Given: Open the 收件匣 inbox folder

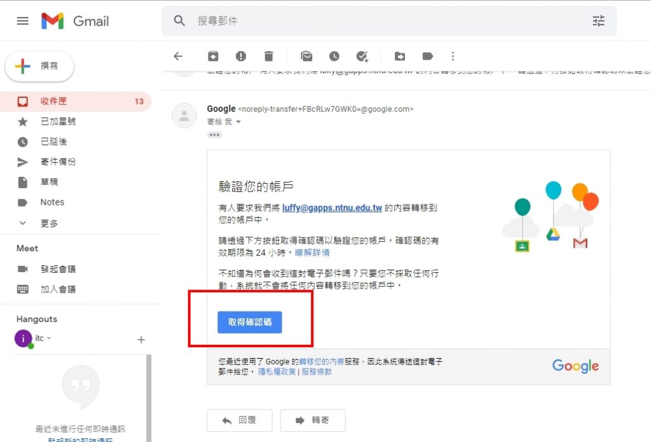Looking at the screenshot, I should (x=76, y=101).
